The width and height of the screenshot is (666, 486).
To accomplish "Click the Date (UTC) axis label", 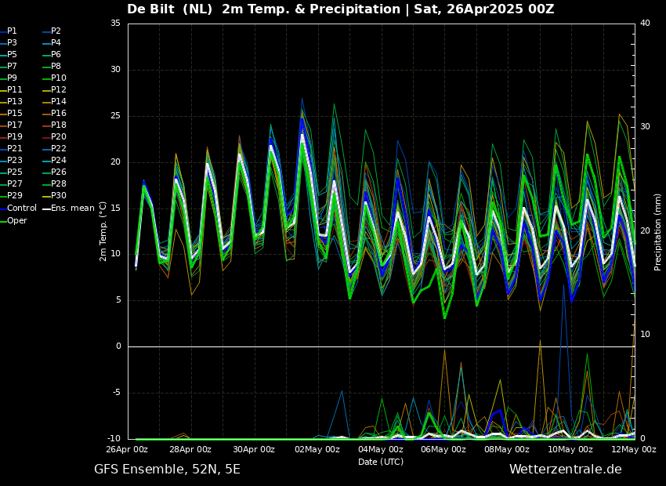I will pyautogui.click(x=381, y=462).
